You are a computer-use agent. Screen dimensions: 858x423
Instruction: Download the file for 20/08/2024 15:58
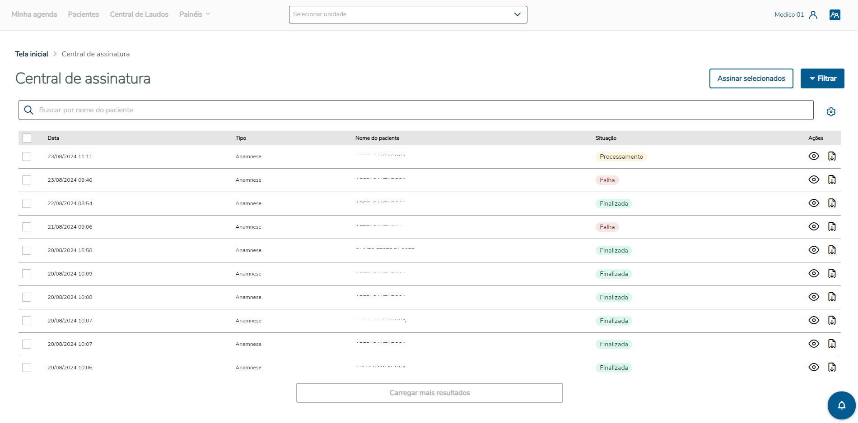tap(832, 250)
